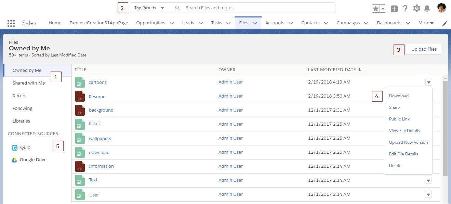The image size is (451, 204).
Task: Expand the Opportunities tab dropdown chevron
Action: click(x=172, y=23)
